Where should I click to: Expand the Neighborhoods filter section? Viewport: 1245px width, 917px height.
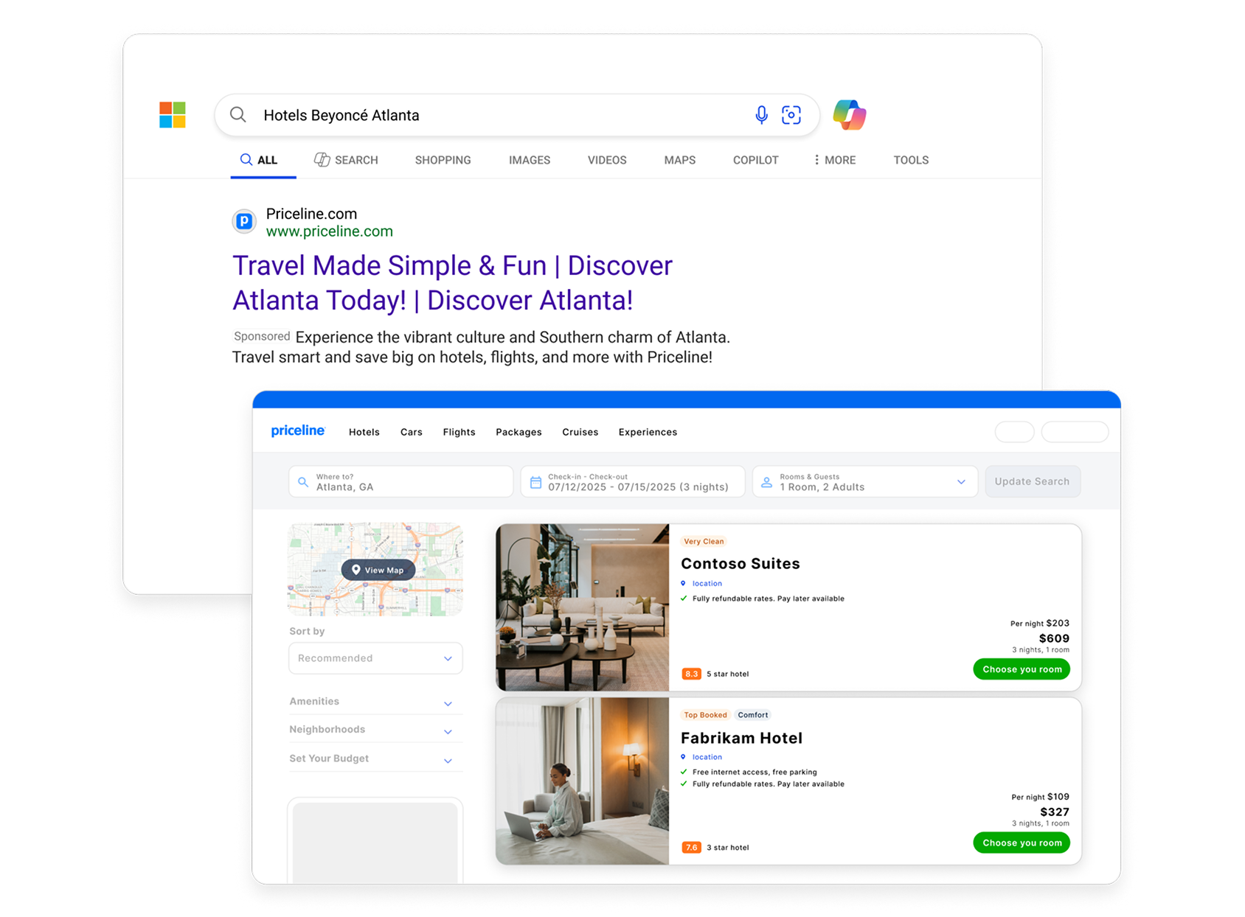tap(375, 730)
